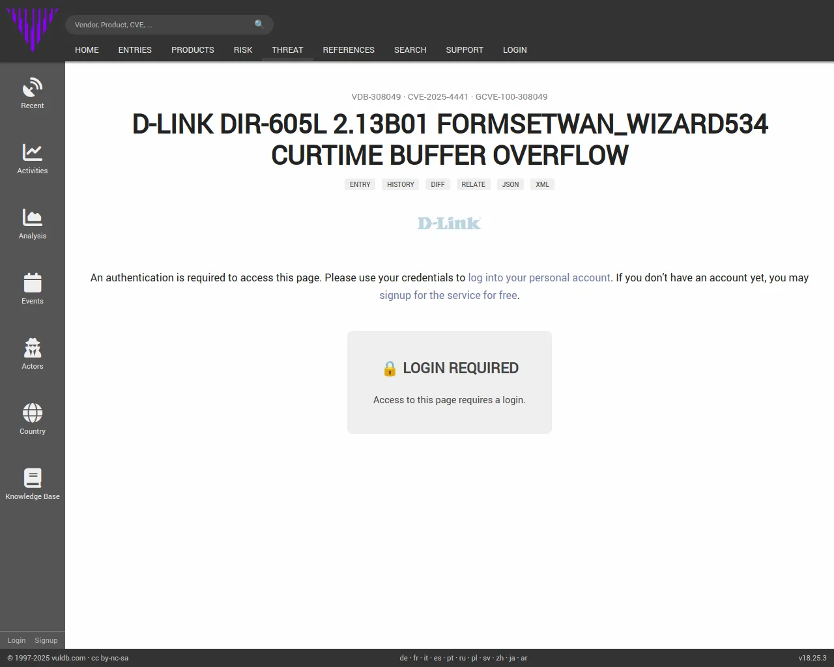Switch language to Portuguese (pt)

point(450,658)
